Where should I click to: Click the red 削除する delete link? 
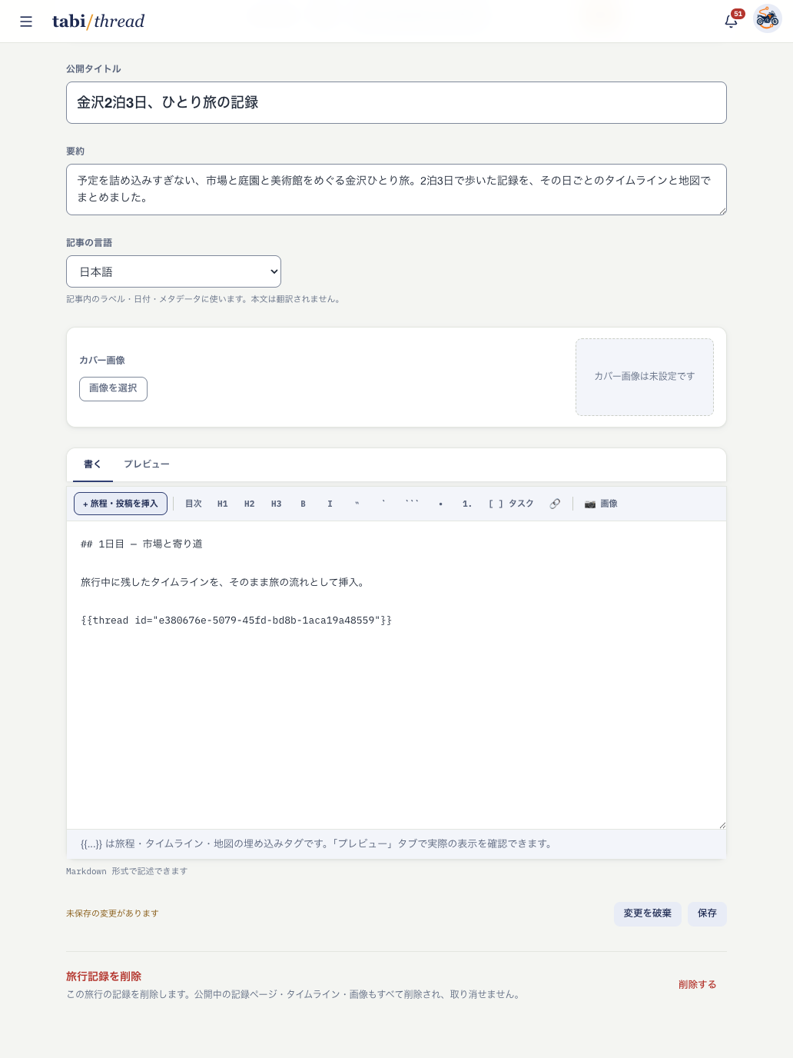pyautogui.click(x=698, y=984)
